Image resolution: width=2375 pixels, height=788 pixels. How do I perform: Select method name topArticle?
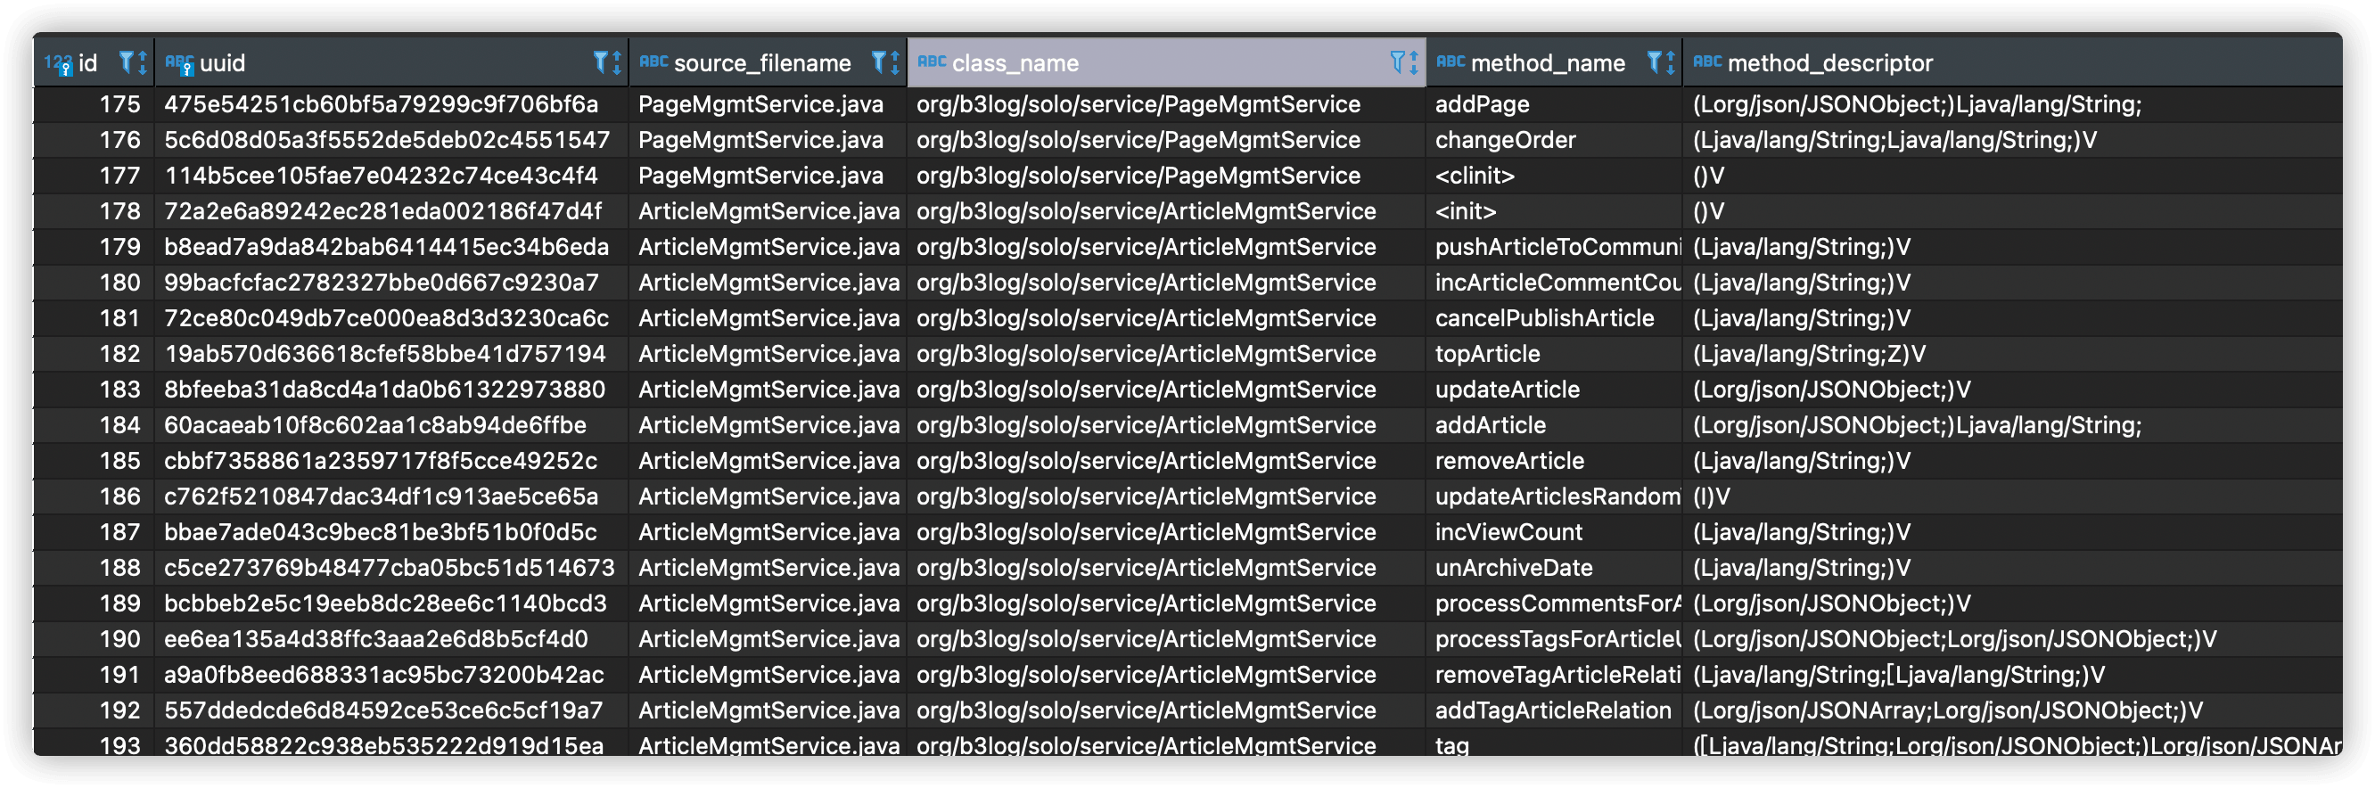[1487, 354]
